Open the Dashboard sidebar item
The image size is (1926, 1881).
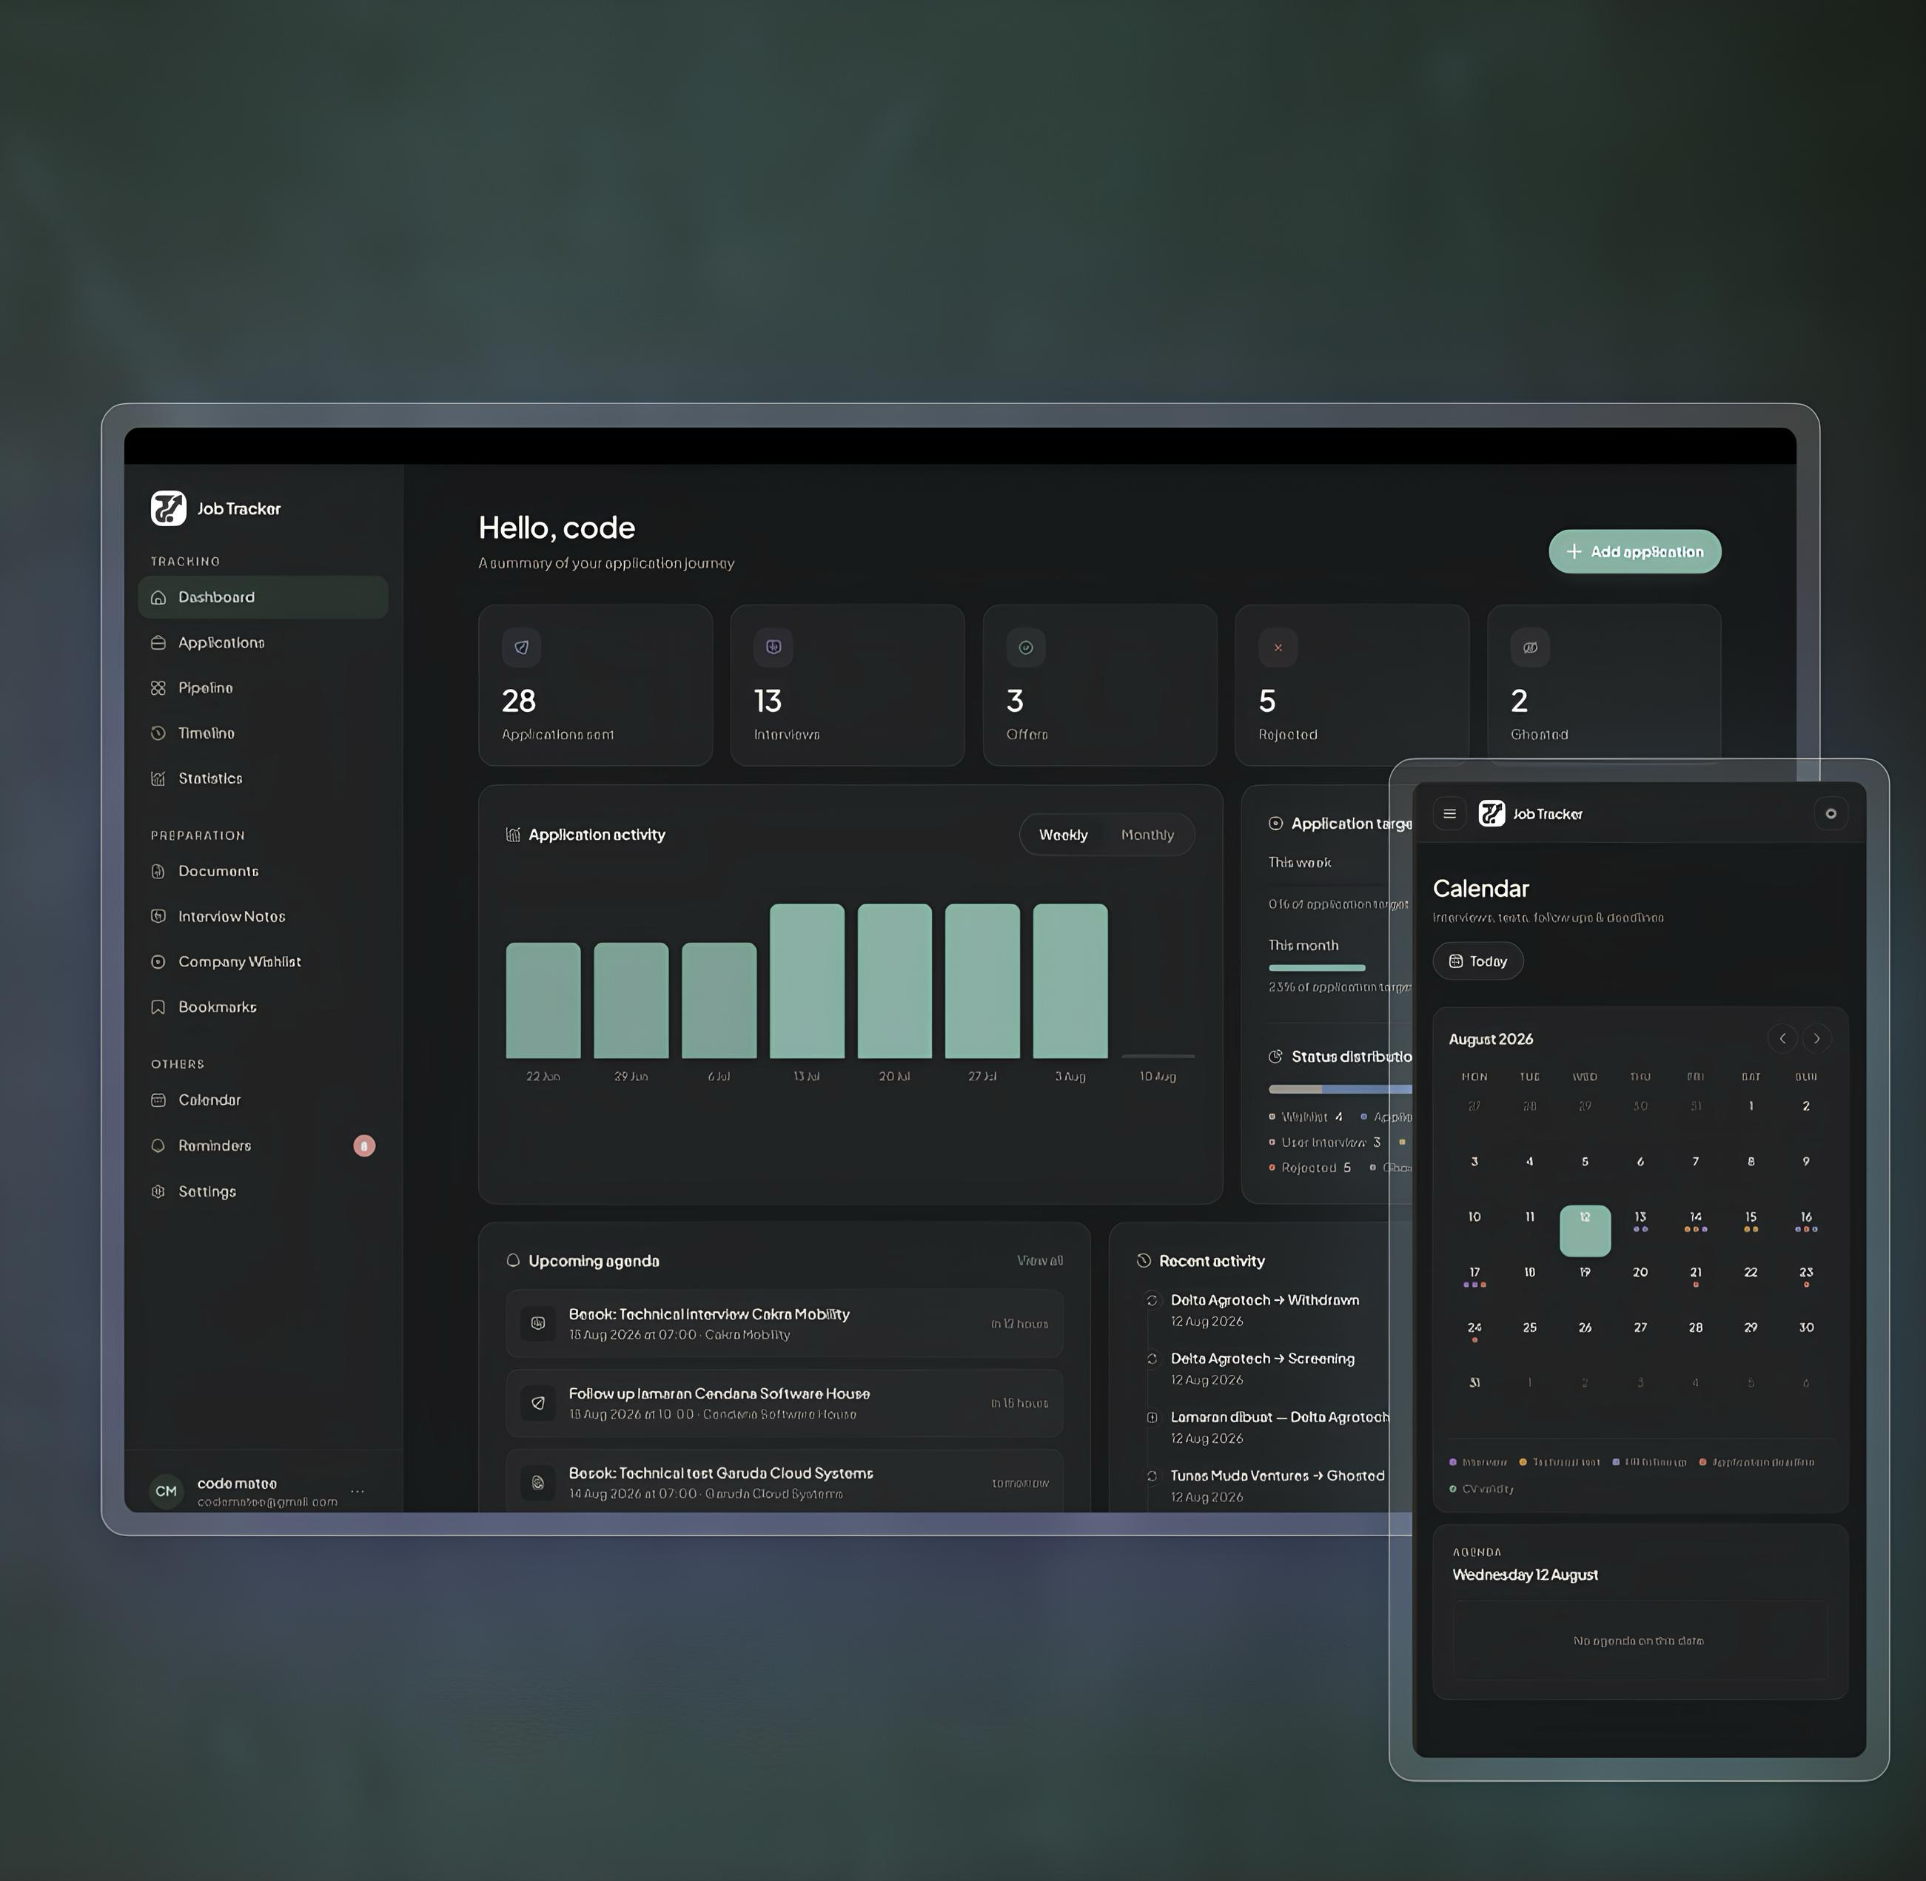click(x=263, y=598)
